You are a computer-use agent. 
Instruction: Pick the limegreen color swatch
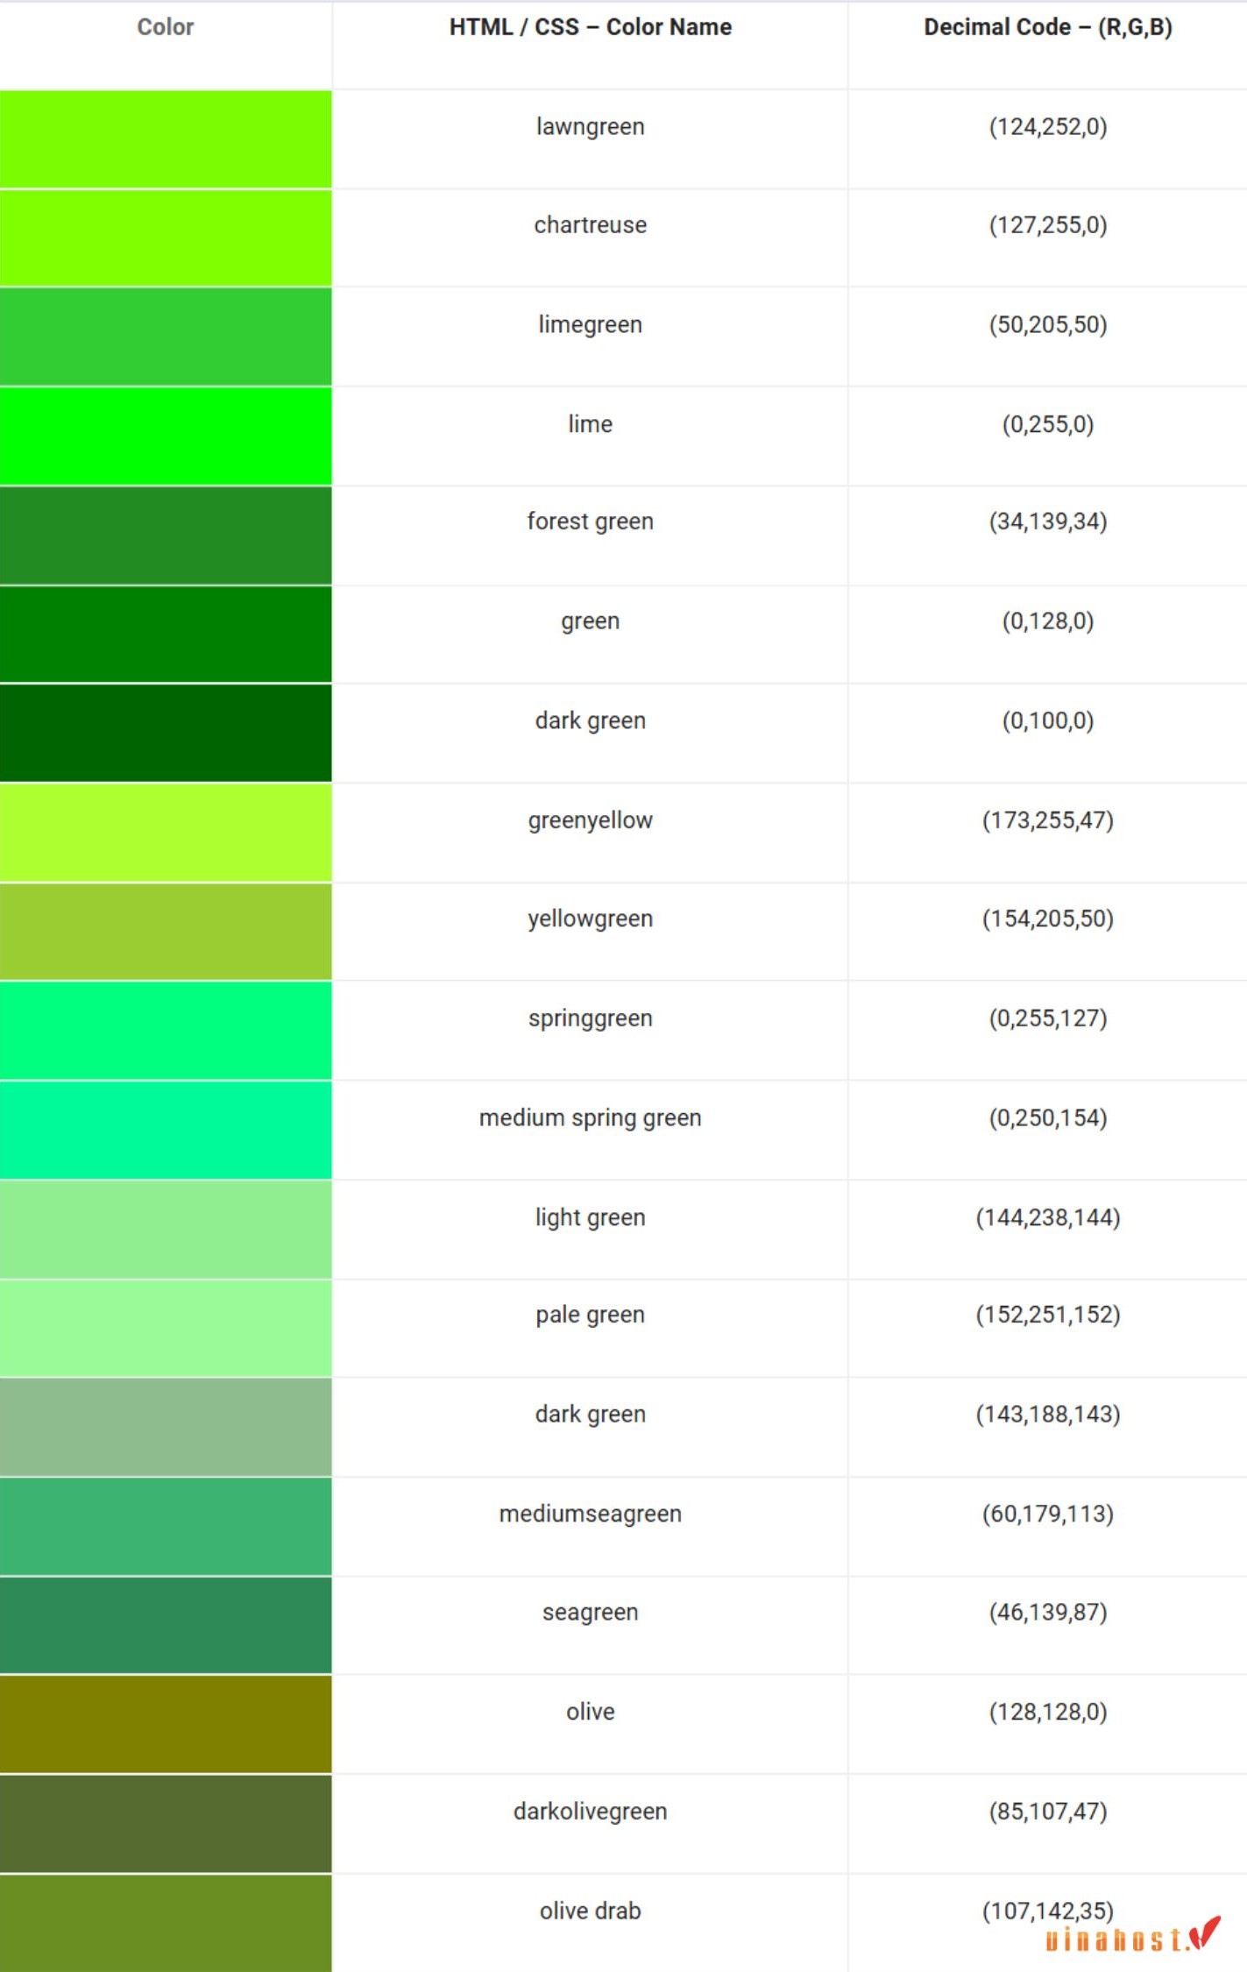coord(166,337)
